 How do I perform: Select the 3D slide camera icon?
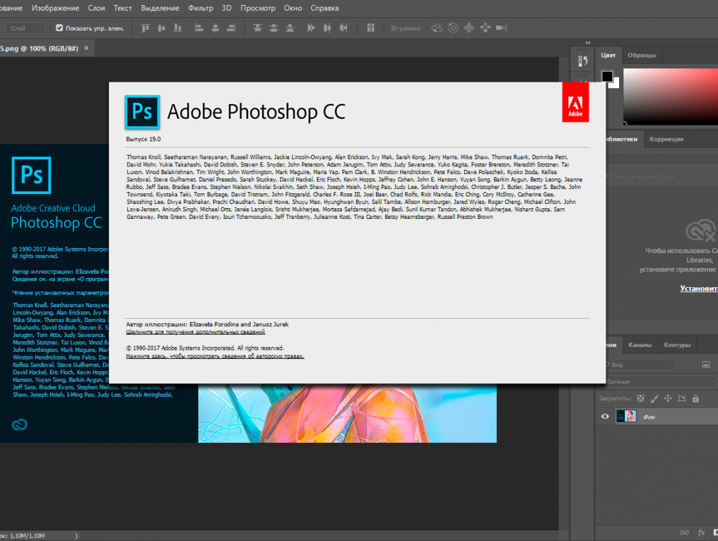pos(486,28)
